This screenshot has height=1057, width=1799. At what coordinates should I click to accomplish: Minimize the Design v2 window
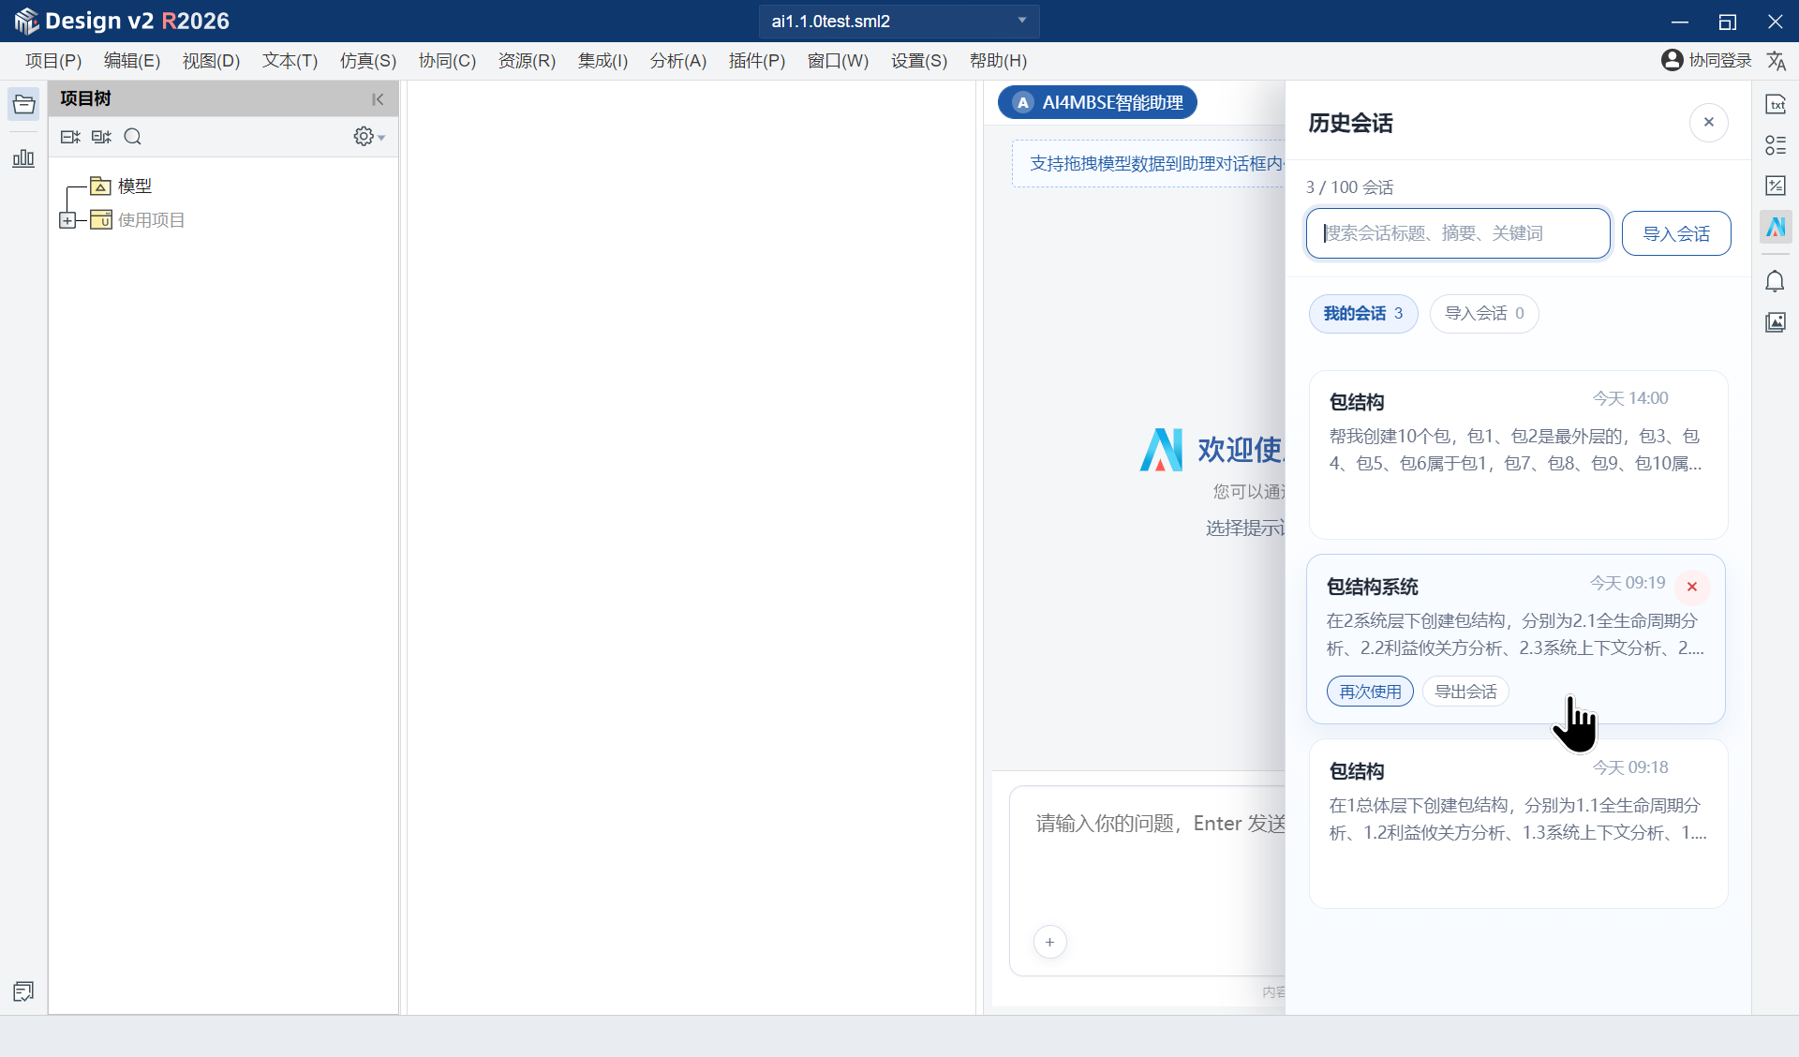click(x=1679, y=21)
